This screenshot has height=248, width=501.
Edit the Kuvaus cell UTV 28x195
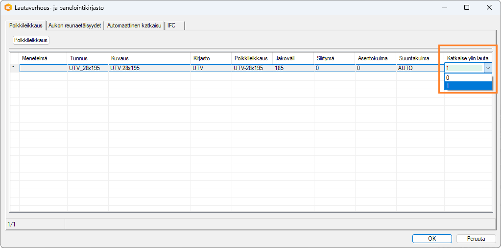149,68
